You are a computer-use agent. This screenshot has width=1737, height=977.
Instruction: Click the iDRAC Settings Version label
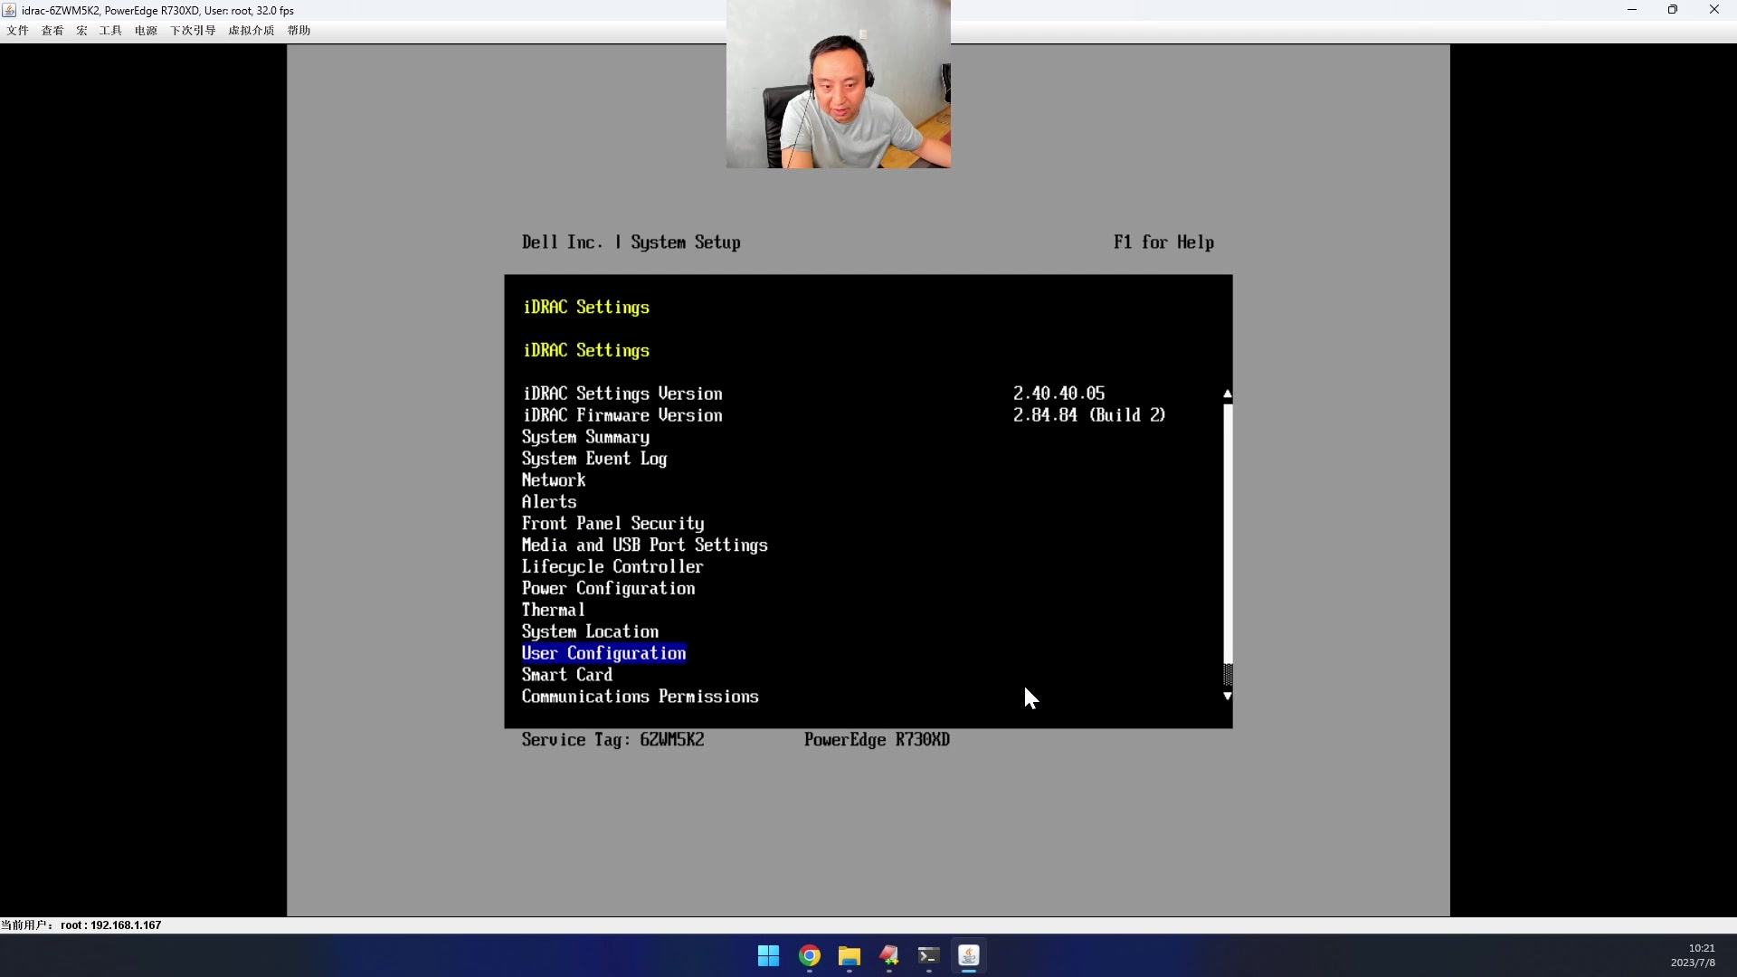[x=622, y=394]
